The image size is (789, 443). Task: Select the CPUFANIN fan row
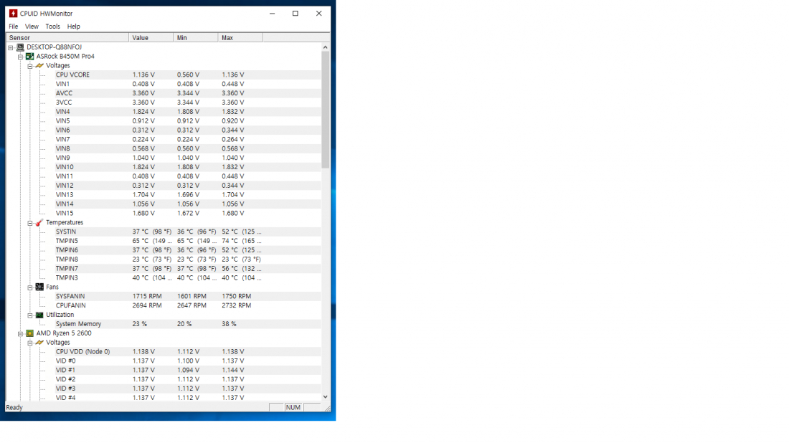pos(188,305)
